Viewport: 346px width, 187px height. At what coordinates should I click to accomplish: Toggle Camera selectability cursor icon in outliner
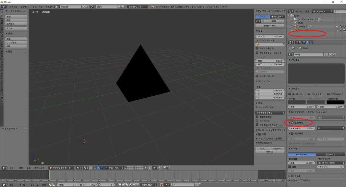pyautogui.click(x=341, y=27)
